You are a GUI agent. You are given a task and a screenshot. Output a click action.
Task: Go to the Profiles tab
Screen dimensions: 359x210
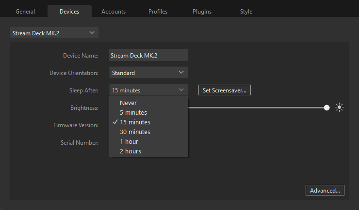158,12
